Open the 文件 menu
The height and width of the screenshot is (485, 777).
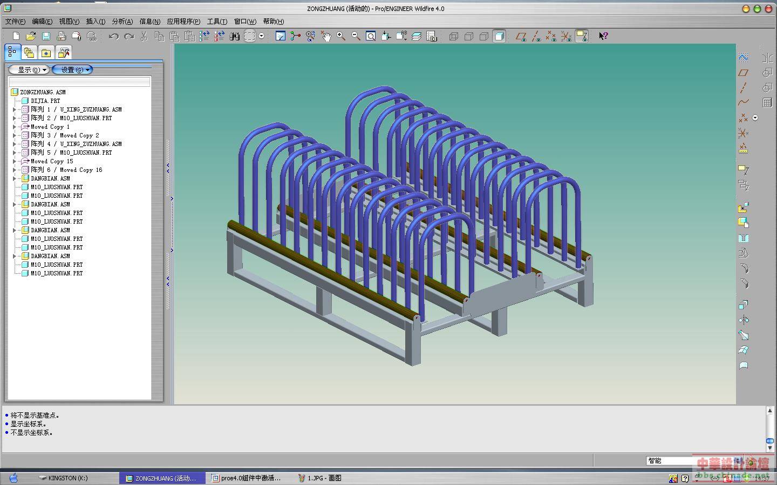coord(15,22)
